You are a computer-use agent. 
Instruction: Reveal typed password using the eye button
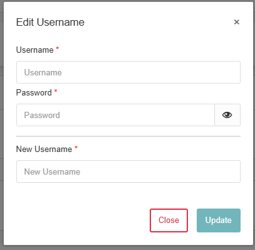point(227,115)
